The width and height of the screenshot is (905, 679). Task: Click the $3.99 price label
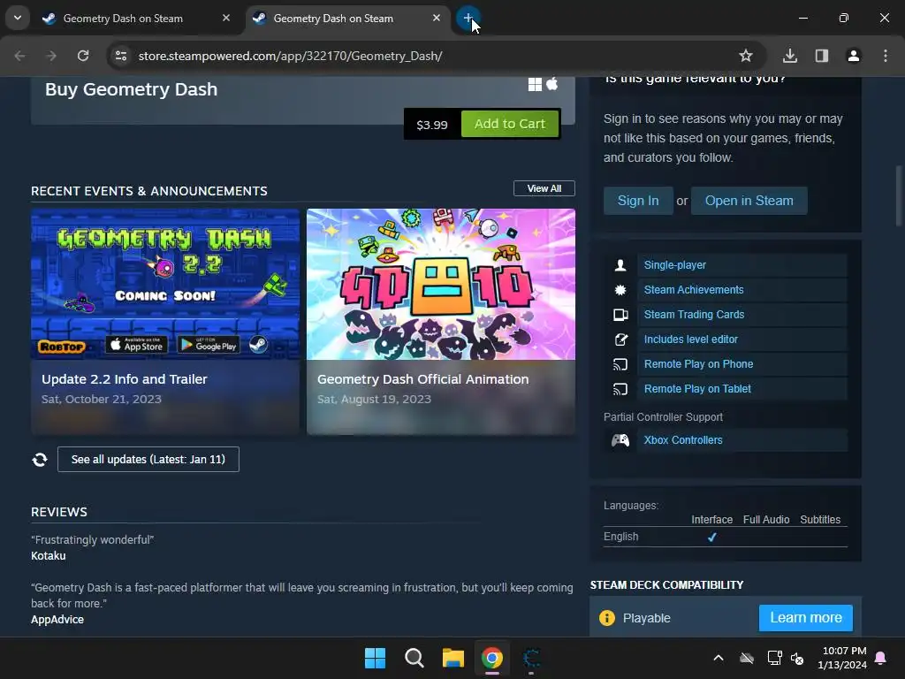431,125
